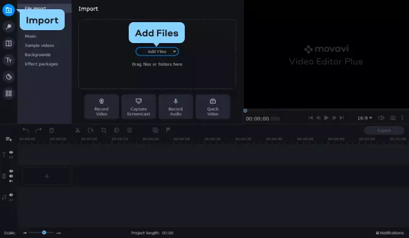Open Notifications in the status bar

click(389, 233)
